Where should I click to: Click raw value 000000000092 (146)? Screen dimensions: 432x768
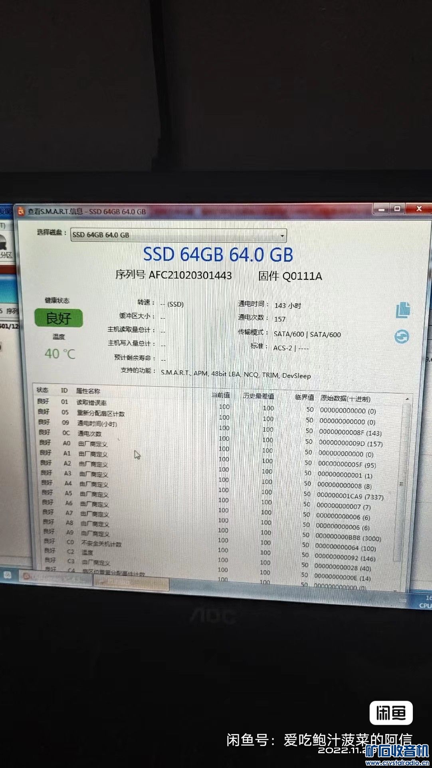click(x=345, y=558)
